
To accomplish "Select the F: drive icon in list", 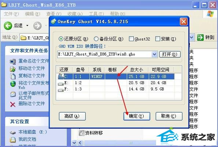I will pos(60,90).
